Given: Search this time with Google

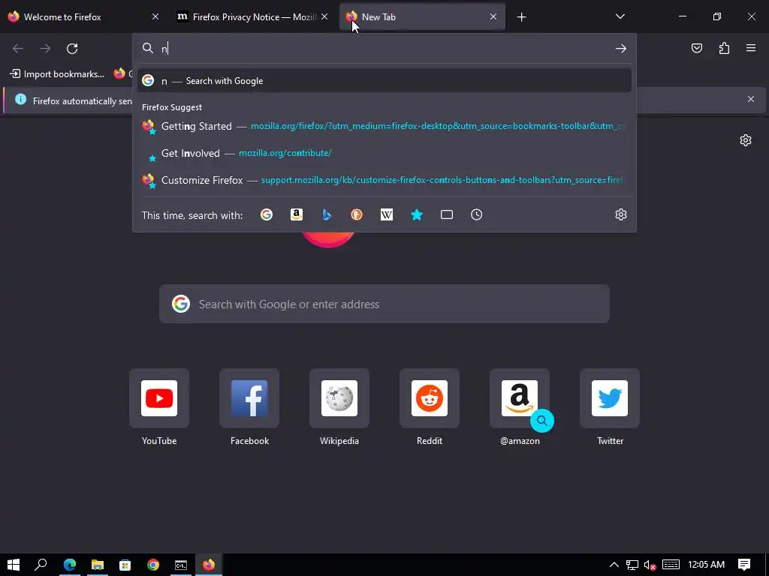Looking at the screenshot, I should [x=267, y=214].
